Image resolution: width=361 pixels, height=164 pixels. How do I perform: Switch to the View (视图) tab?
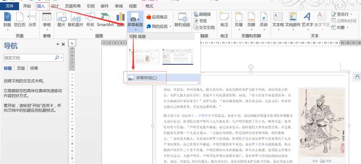point(133,6)
